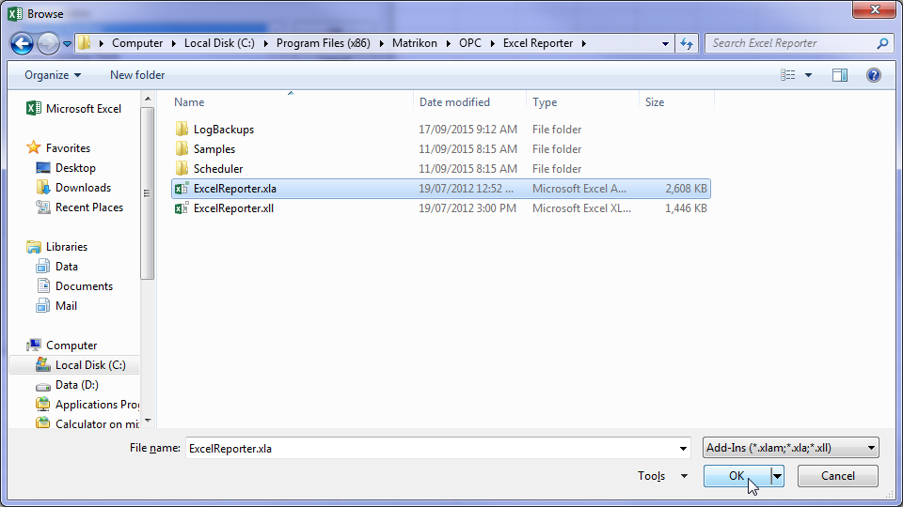
Task: Open the recent locations dropdown arrow
Action: 67,44
